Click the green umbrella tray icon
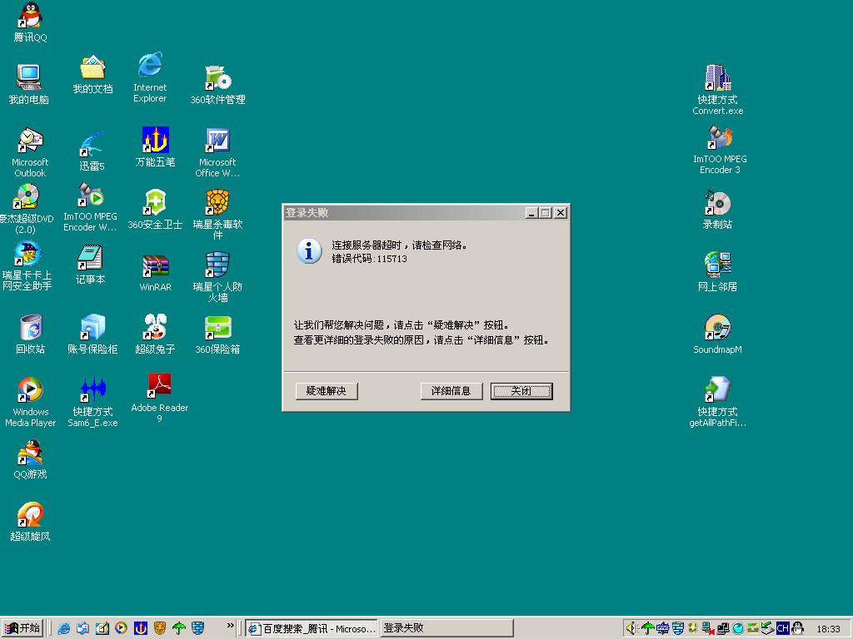Viewport: 853px width, 639px height. [647, 628]
